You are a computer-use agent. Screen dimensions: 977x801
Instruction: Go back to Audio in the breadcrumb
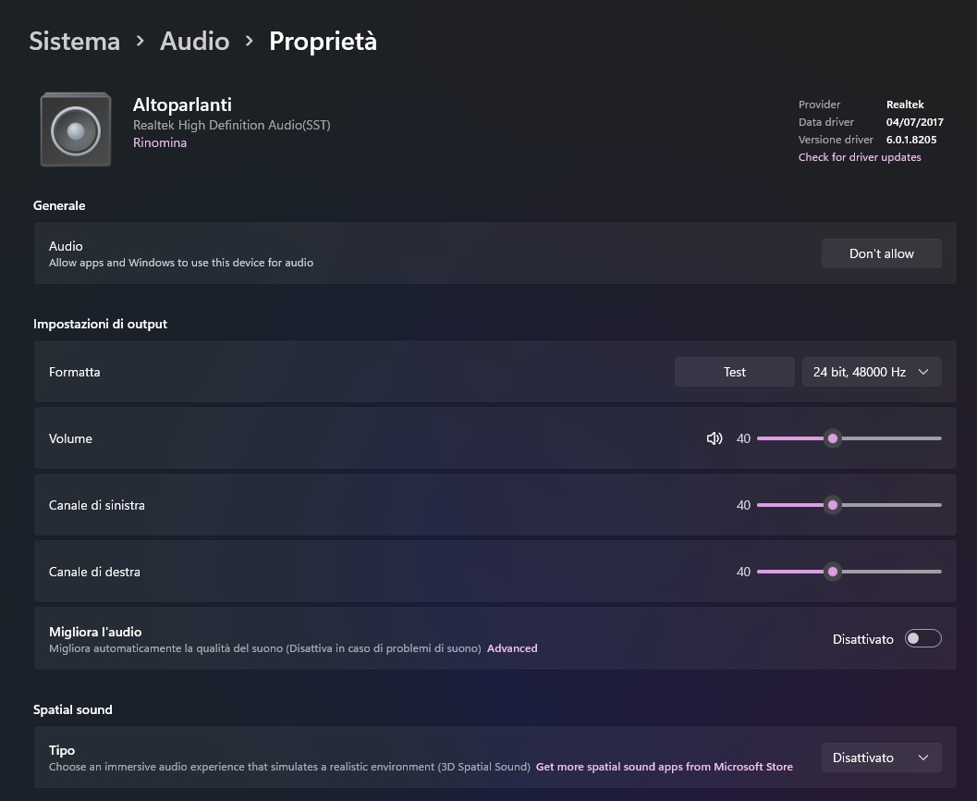click(194, 42)
